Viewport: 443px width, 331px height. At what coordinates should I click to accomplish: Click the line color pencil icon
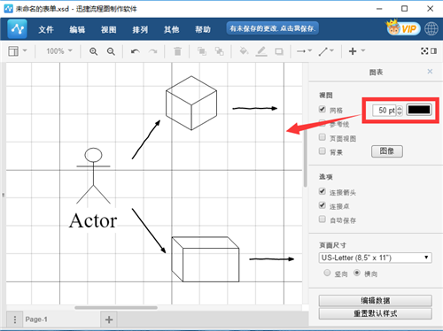[x=261, y=51]
